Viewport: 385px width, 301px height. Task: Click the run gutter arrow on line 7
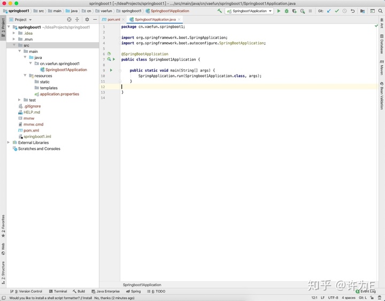[x=114, y=59]
